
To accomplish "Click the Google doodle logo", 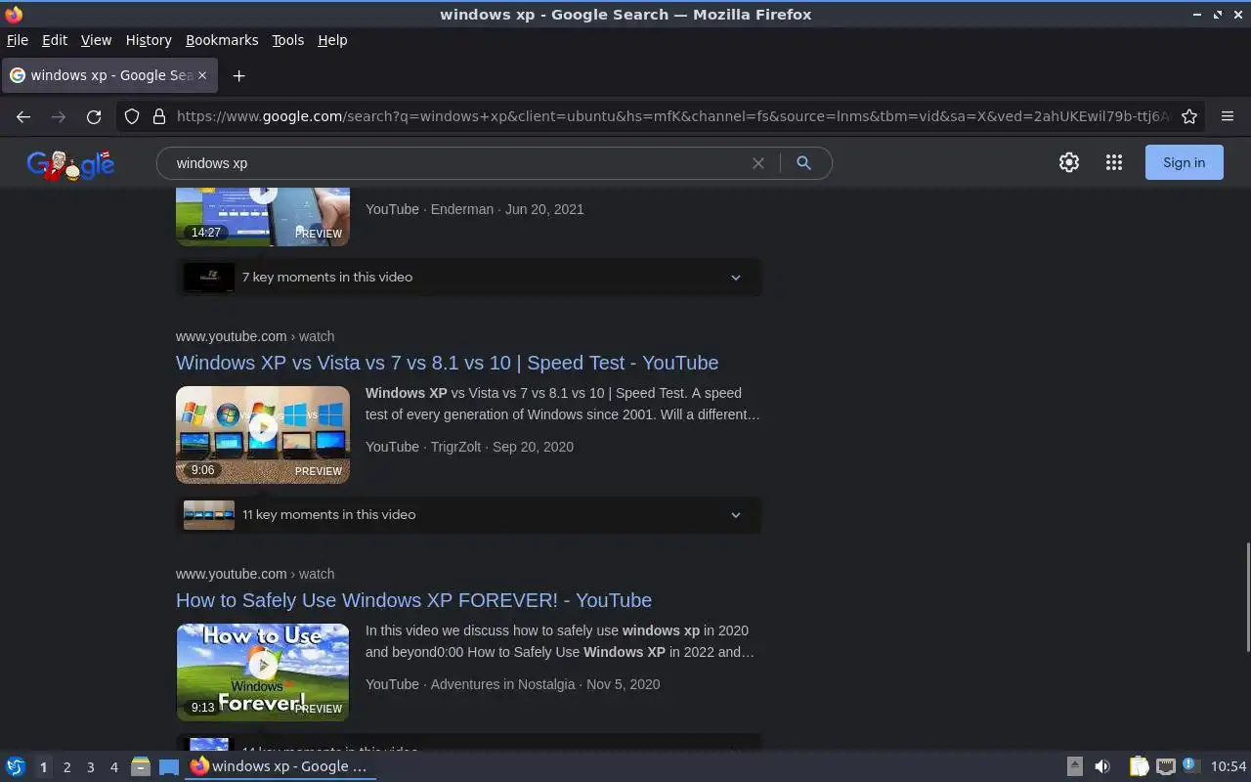I will point(70,164).
